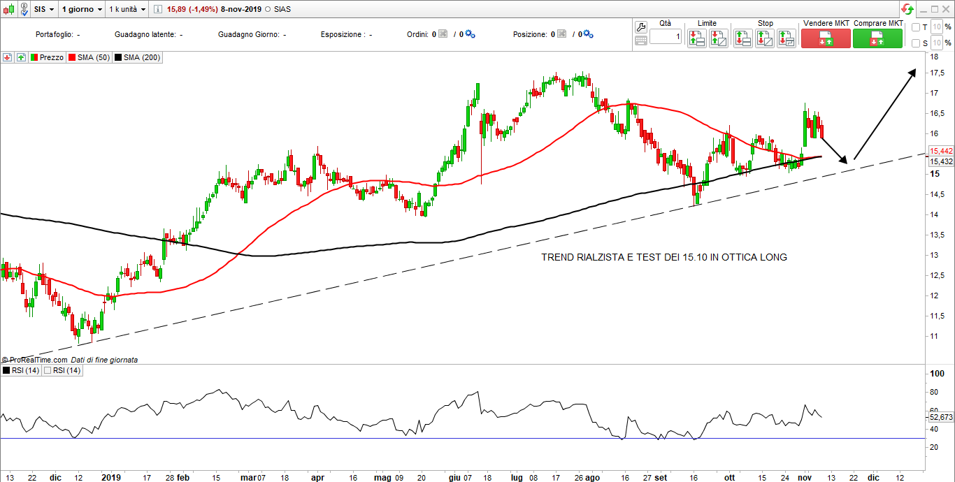The width and height of the screenshot is (955, 482).
Task: Enable the S percentage checkbox
Action: pyautogui.click(x=916, y=43)
